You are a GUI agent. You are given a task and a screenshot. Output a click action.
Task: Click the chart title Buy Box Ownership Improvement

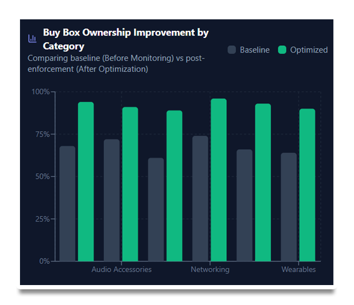click(126, 39)
